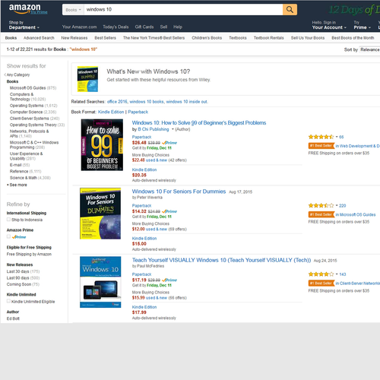Click the orange search magnifier button

[290, 10]
